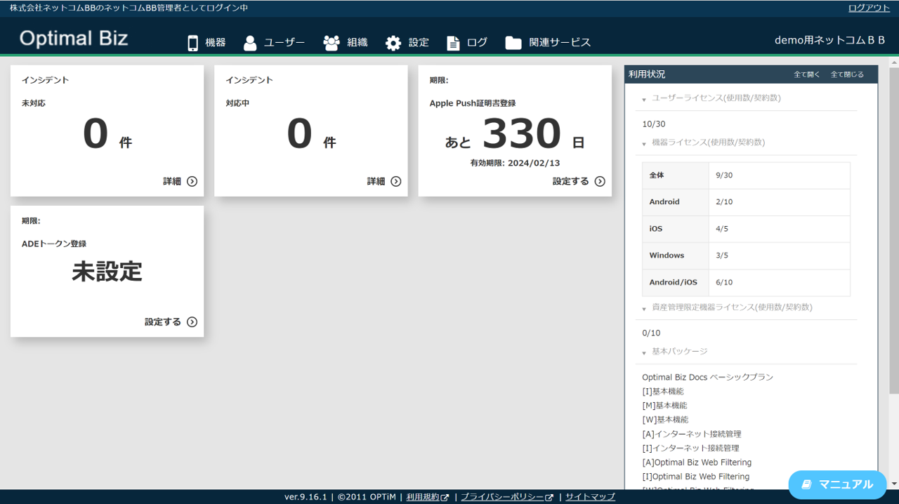Click the demo用ネットコムＢＢ account name
Image resolution: width=899 pixels, height=504 pixels.
[829, 41]
